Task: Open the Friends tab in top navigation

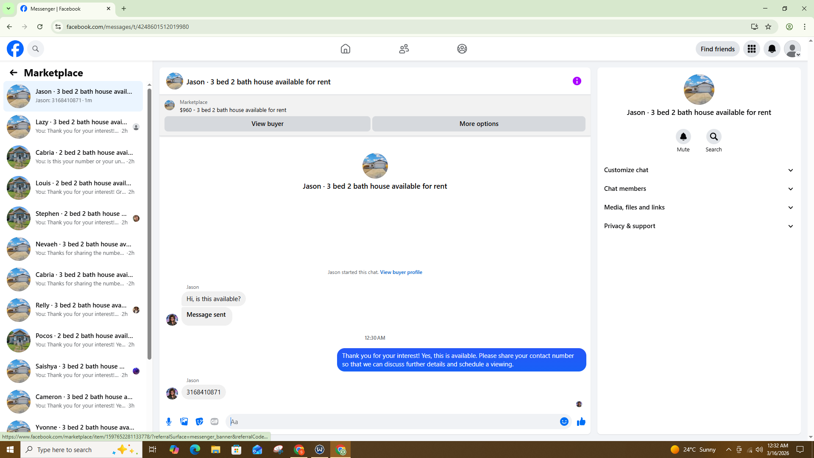Action: coord(404,49)
